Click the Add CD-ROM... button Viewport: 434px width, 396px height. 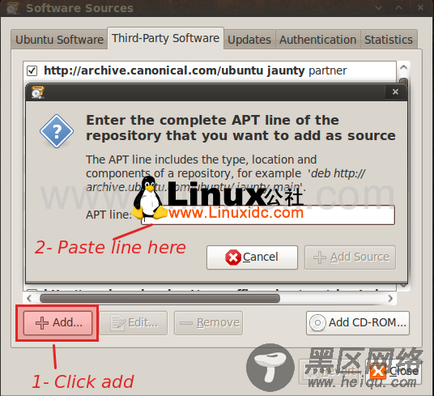(x=358, y=323)
